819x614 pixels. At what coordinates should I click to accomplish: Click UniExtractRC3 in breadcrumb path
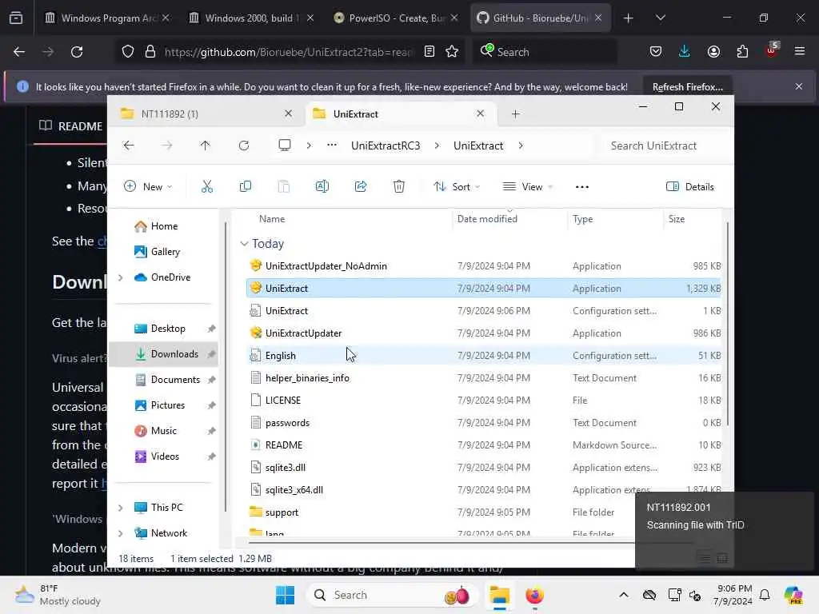coord(386,146)
